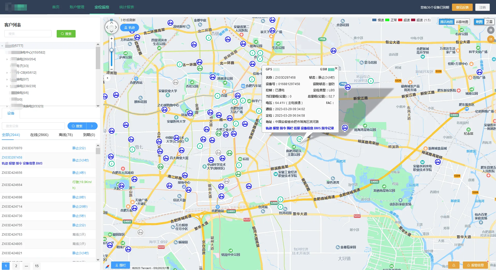Viewport: 496px width, 270px height.
Task: Collapse the left panel arrow on map
Action: [x=107, y=78]
